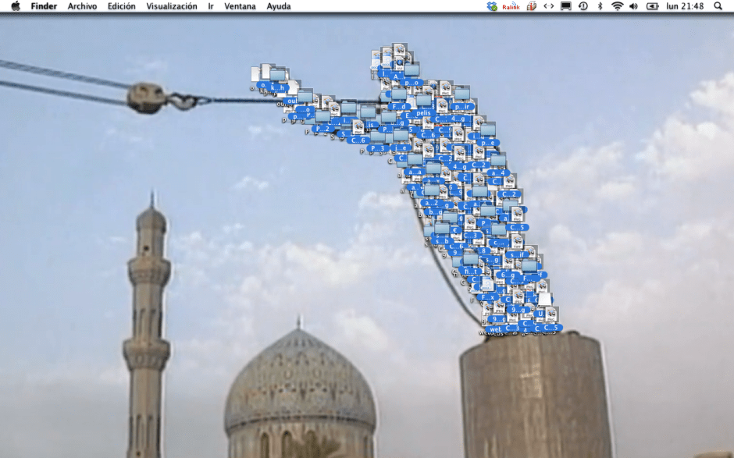
Task: Click the Time Machine status icon
Action: click(x=583, y=6)
